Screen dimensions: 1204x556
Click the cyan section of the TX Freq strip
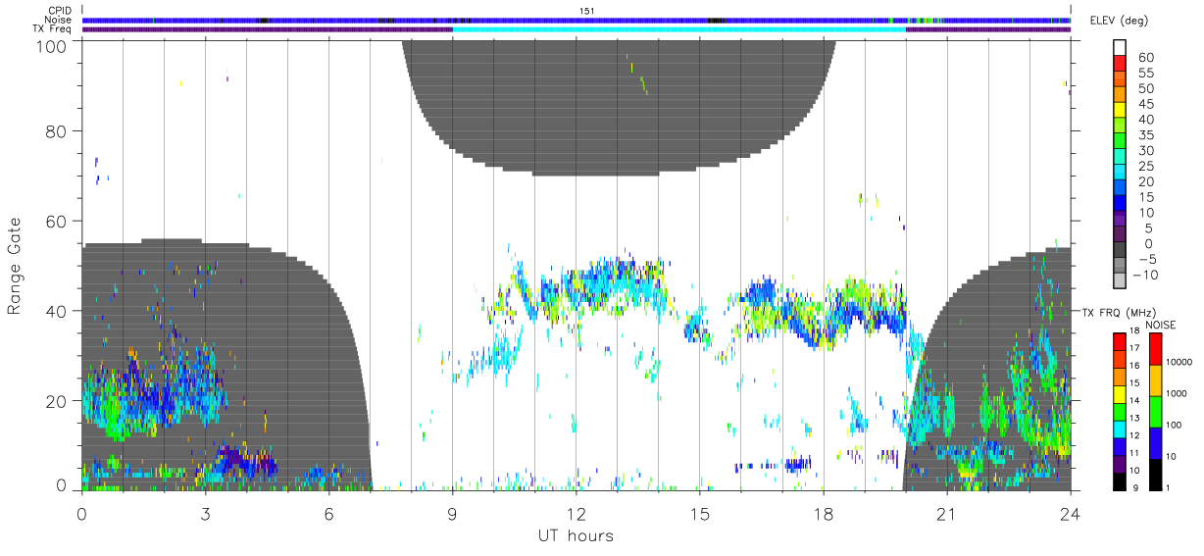coord(678,29)
